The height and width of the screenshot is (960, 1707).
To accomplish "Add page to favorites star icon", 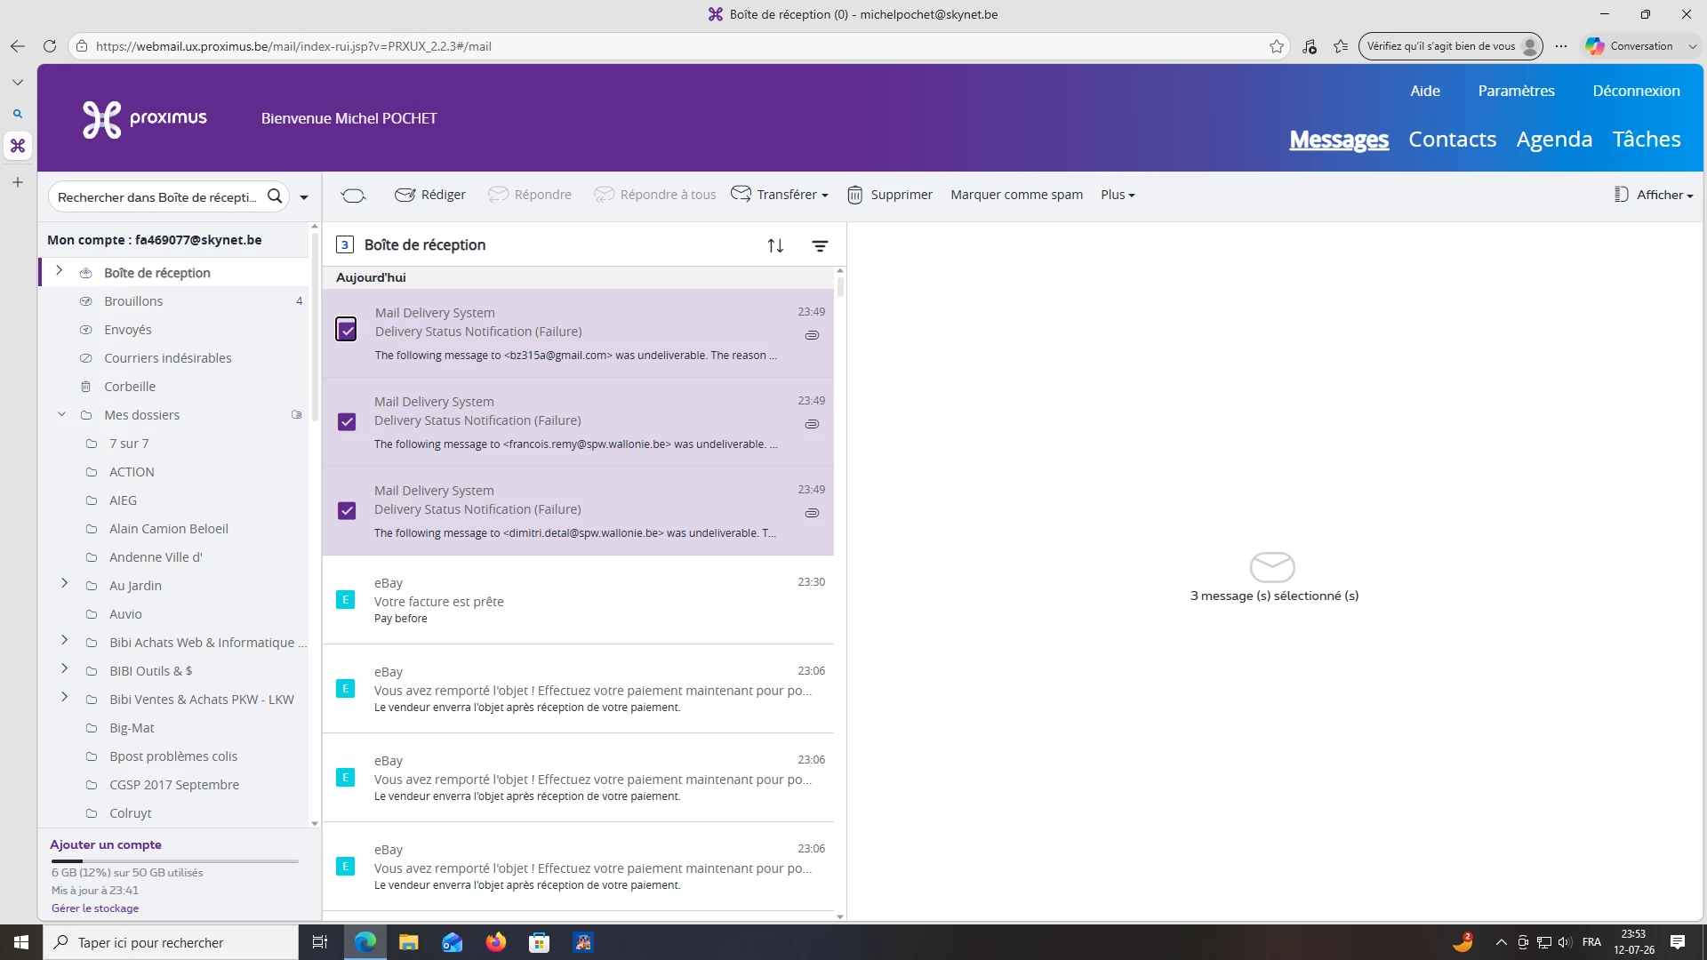I will pos(1277,46).
